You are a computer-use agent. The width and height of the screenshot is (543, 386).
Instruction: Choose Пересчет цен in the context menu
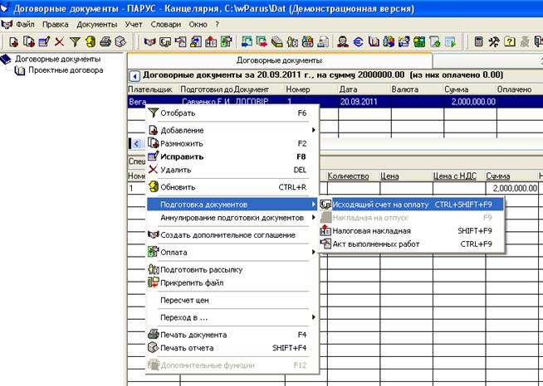pyautogui.click(x=232, y=300)
